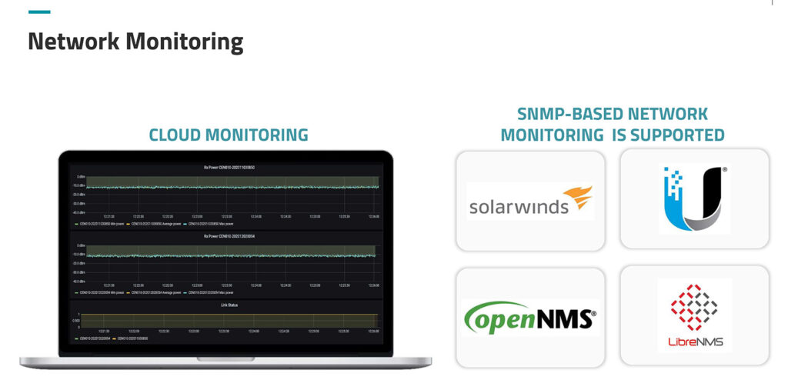
Task: Click the second Rx Power chart title
Action: pyautogui.click(x=229, y=235)
